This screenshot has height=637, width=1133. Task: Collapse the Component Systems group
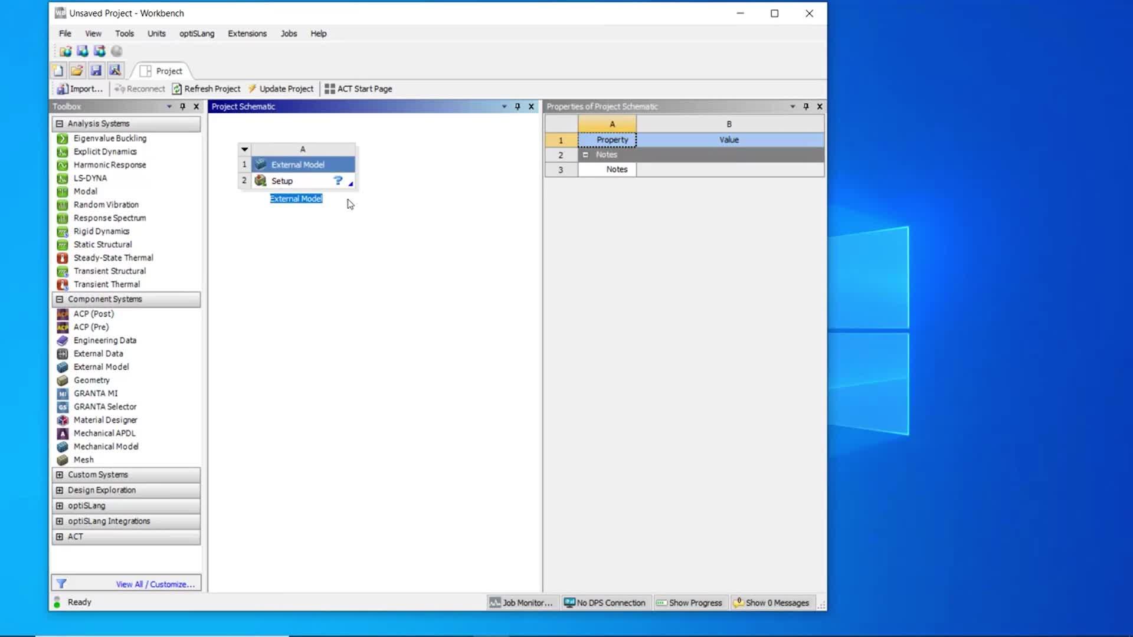pyautogui.click(x=60, y=300)
